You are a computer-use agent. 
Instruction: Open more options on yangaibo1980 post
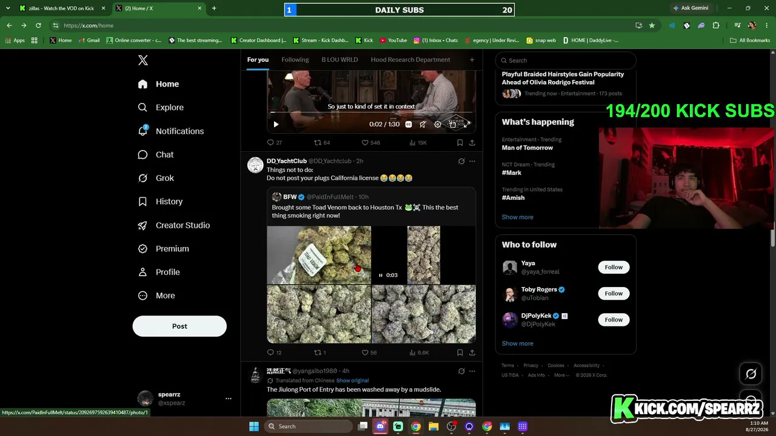472,371
